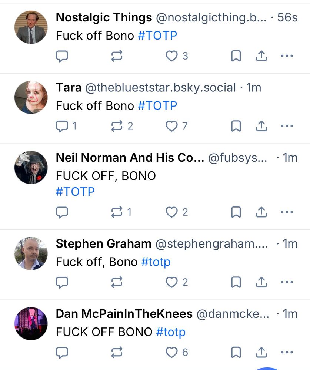Open reply thread on Tara's post
Image resolution: width=310 pixels, height=370 pixels.
coord(62,127)
